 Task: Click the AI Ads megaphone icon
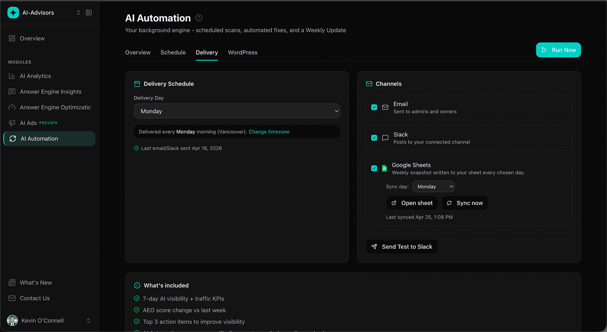pos(12,123)
